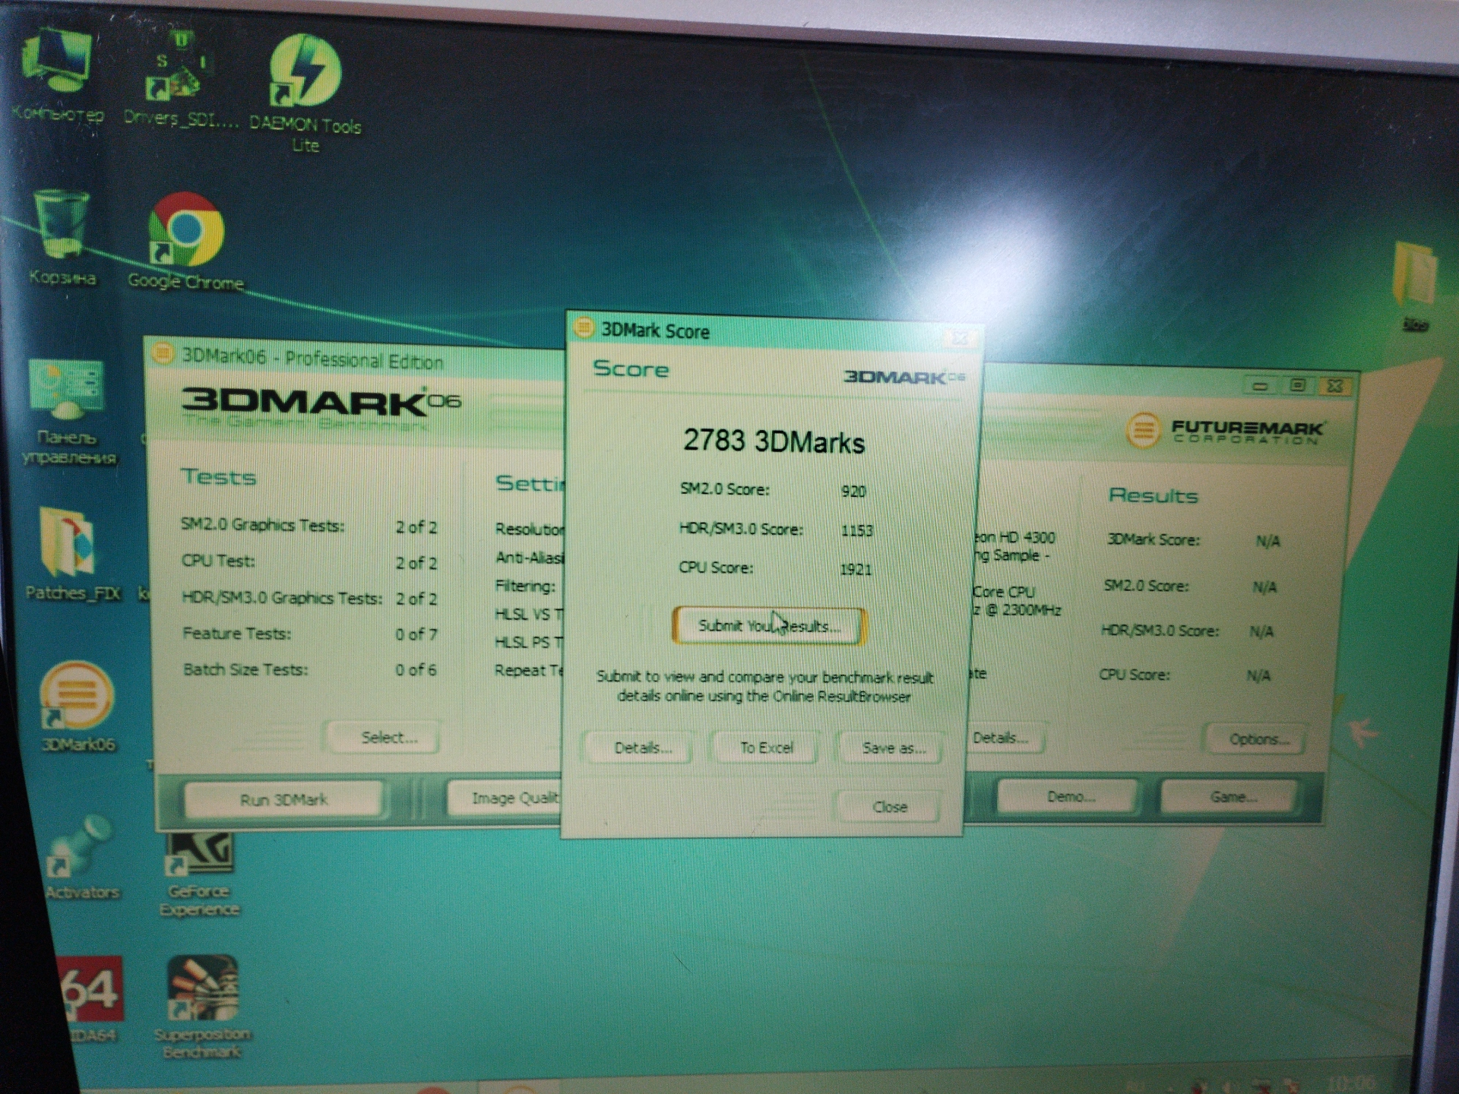Launch the AIDA64 desktop icon

pos(91,999)
